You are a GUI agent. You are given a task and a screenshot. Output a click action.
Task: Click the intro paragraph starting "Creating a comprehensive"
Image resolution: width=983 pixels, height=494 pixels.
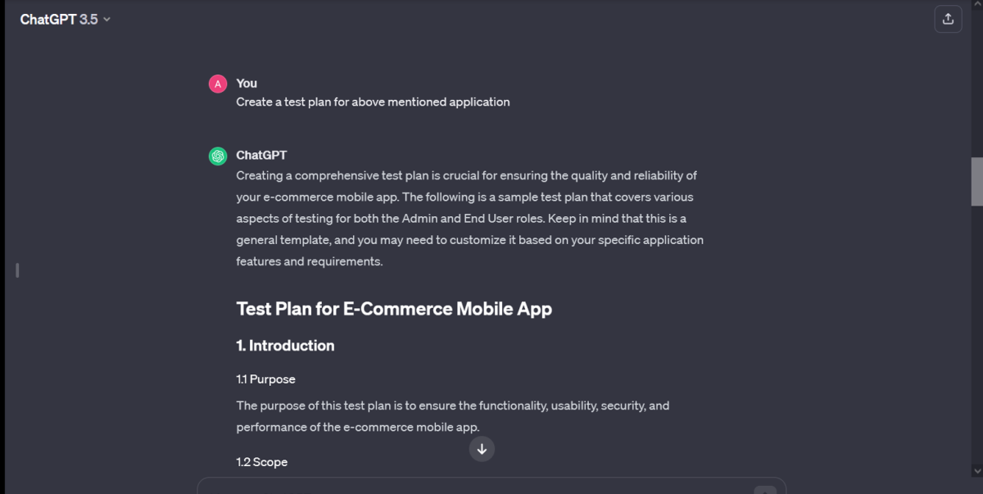pyautogui.click(x=469, y=218)
